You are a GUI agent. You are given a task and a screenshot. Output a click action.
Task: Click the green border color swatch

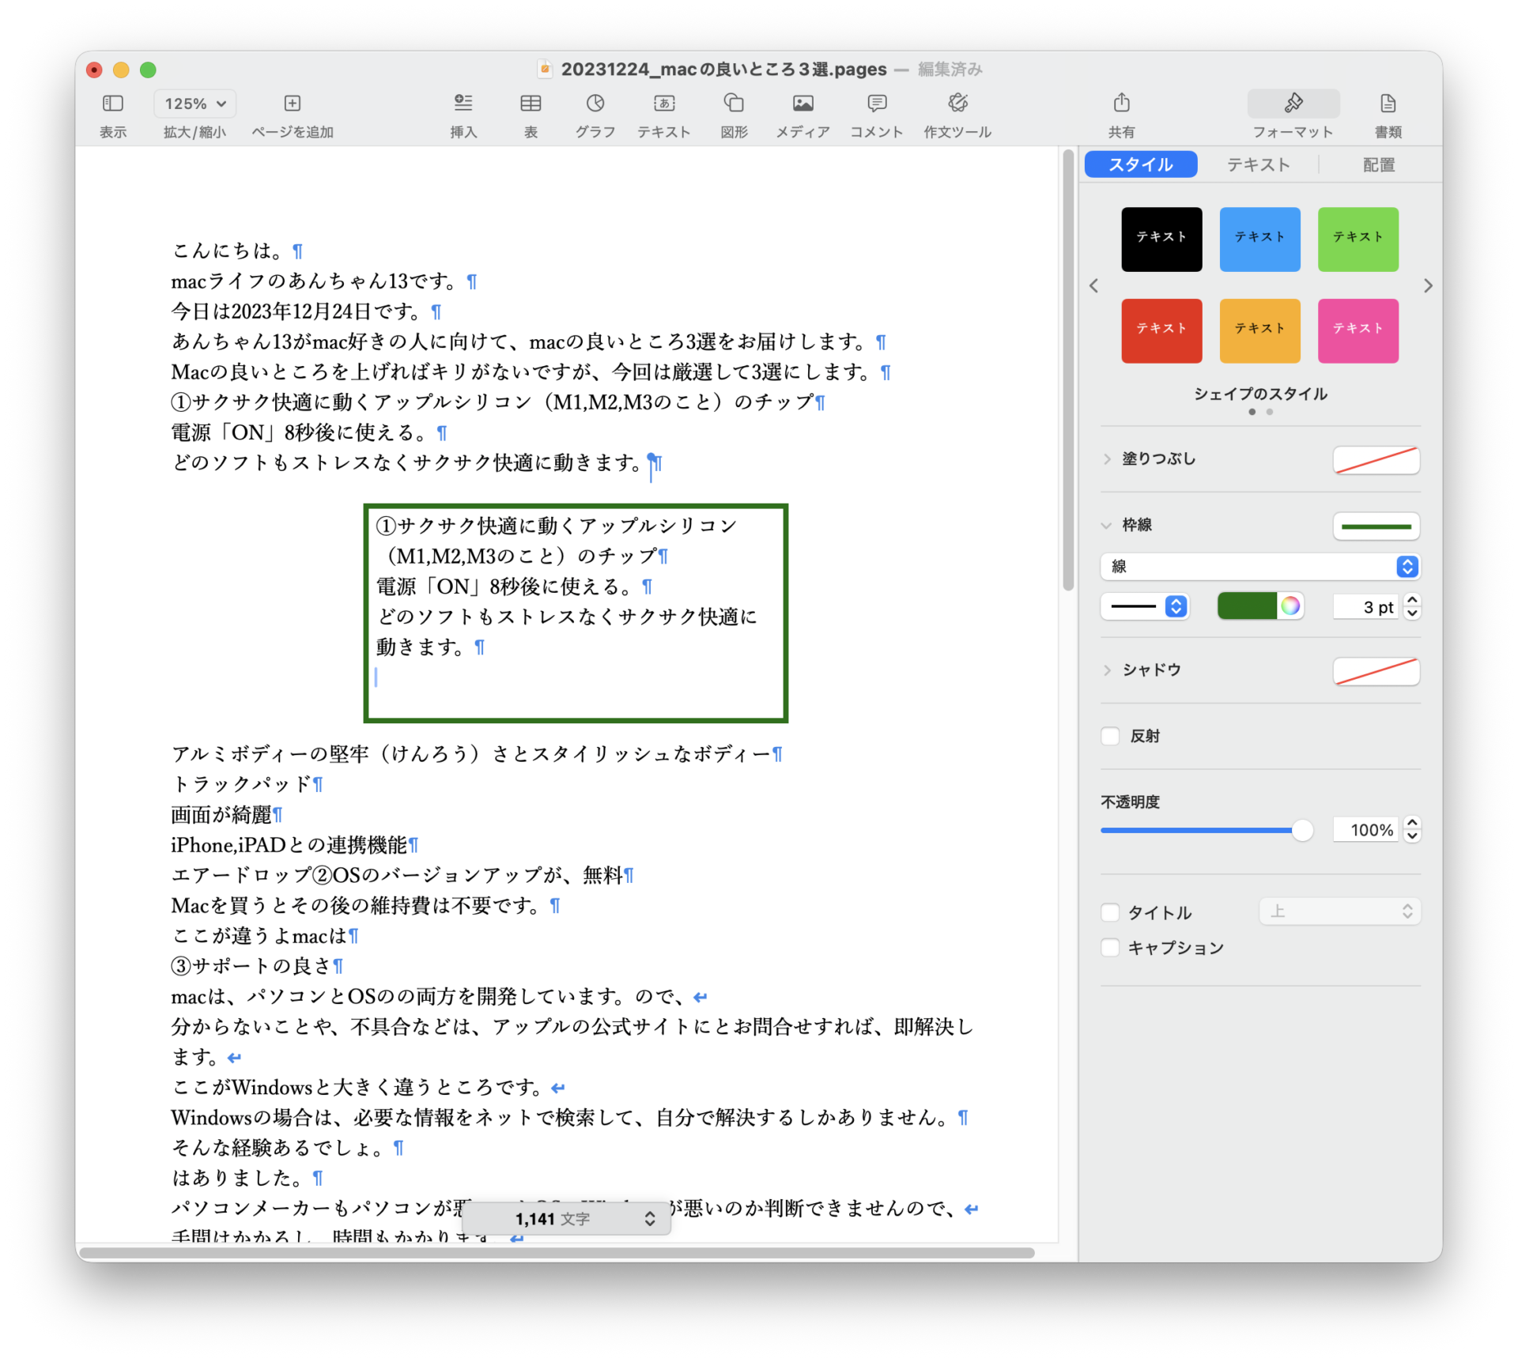[1246, 606]
